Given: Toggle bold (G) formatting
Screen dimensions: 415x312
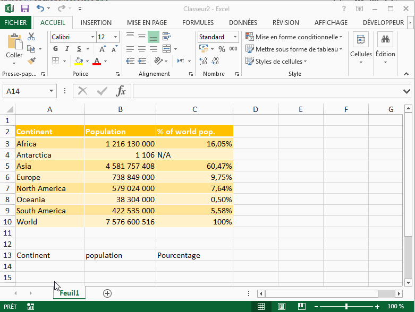Looking at the screenshot, I should click(x=55, y=49).
